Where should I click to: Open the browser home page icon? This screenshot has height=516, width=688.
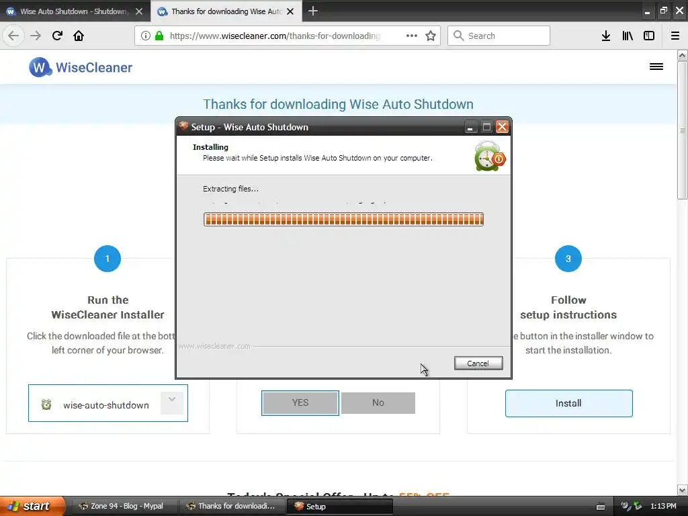pos(79,36)
